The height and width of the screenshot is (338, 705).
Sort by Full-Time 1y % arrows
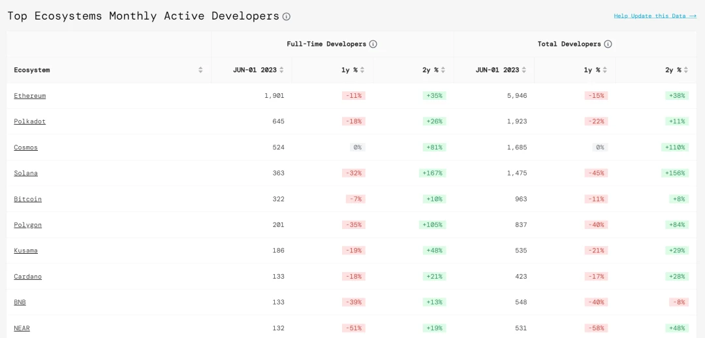[362, 70]
